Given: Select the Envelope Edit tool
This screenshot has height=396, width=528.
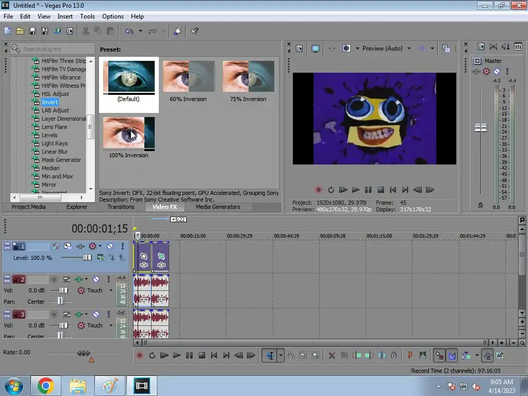Looking at the screenshot, I should (x=291, y=356).
